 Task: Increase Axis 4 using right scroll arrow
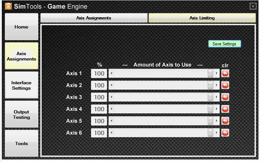(x=216, y=109)
